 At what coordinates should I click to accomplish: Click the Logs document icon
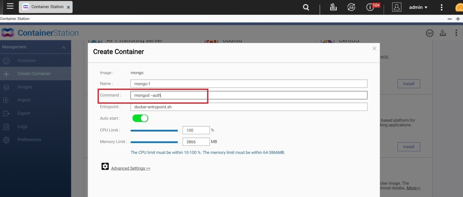pos(6,127)
